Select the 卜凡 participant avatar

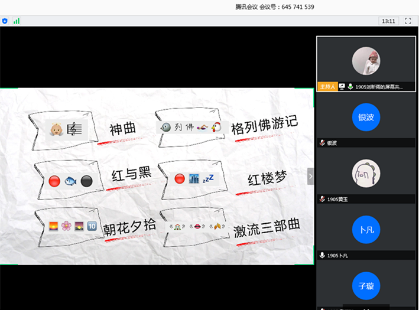366,229
